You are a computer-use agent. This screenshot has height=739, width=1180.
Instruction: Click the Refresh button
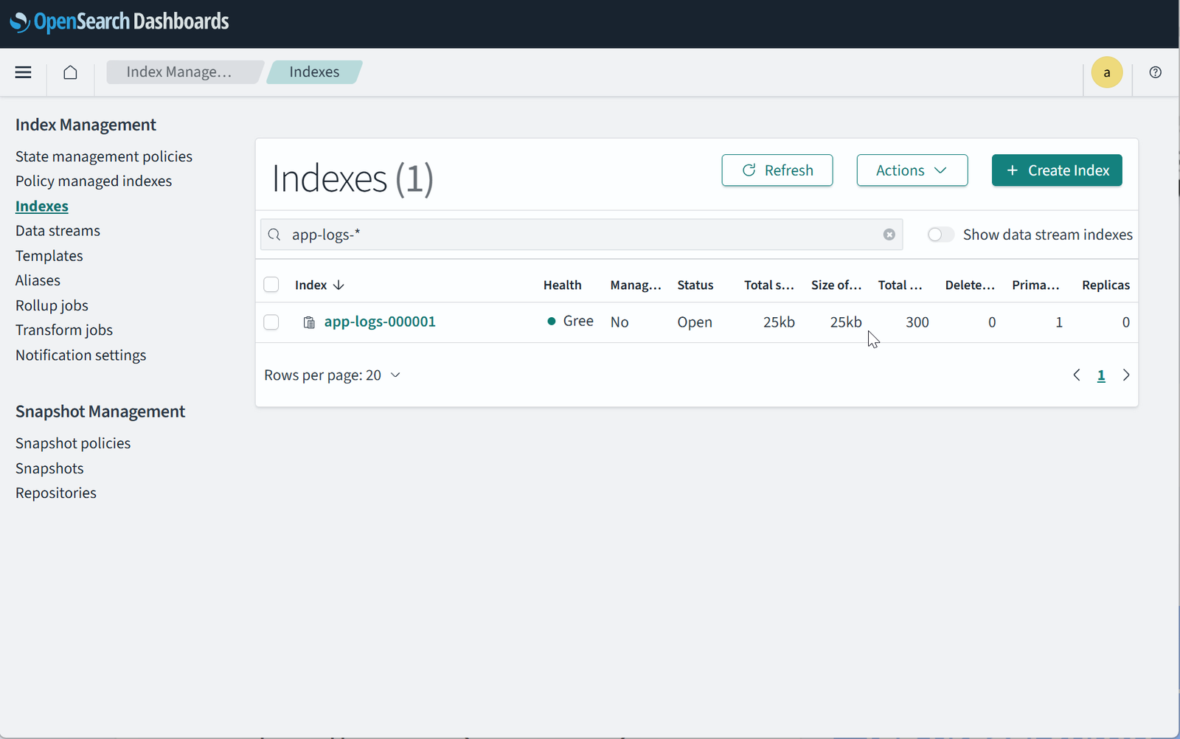(x=777, y=170)
